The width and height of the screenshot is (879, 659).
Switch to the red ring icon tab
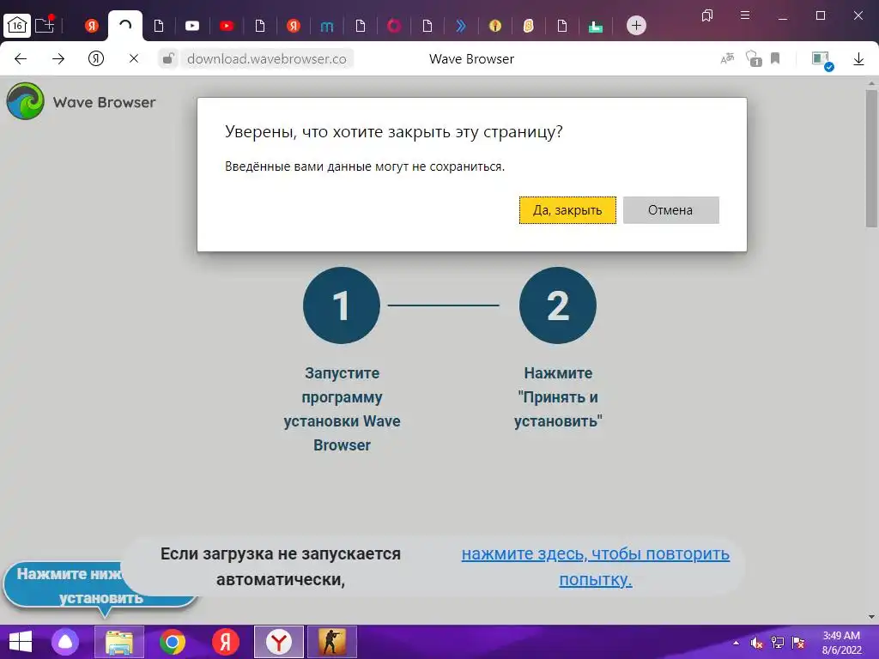pyautogui.click(x=394, y=25)
